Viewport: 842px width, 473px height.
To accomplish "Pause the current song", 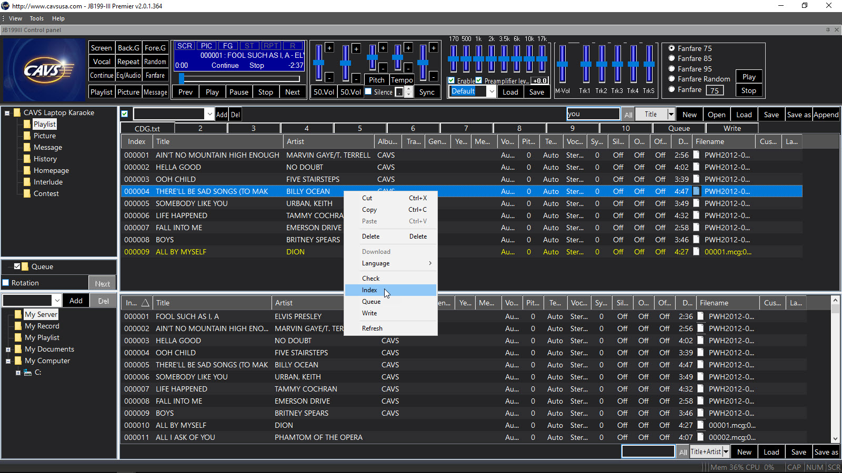I will [239, 92].
